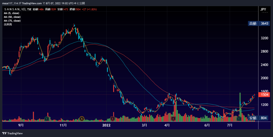Select the 出来高 volume indicator label
The image size is (273, 137).
coord(8,24)
